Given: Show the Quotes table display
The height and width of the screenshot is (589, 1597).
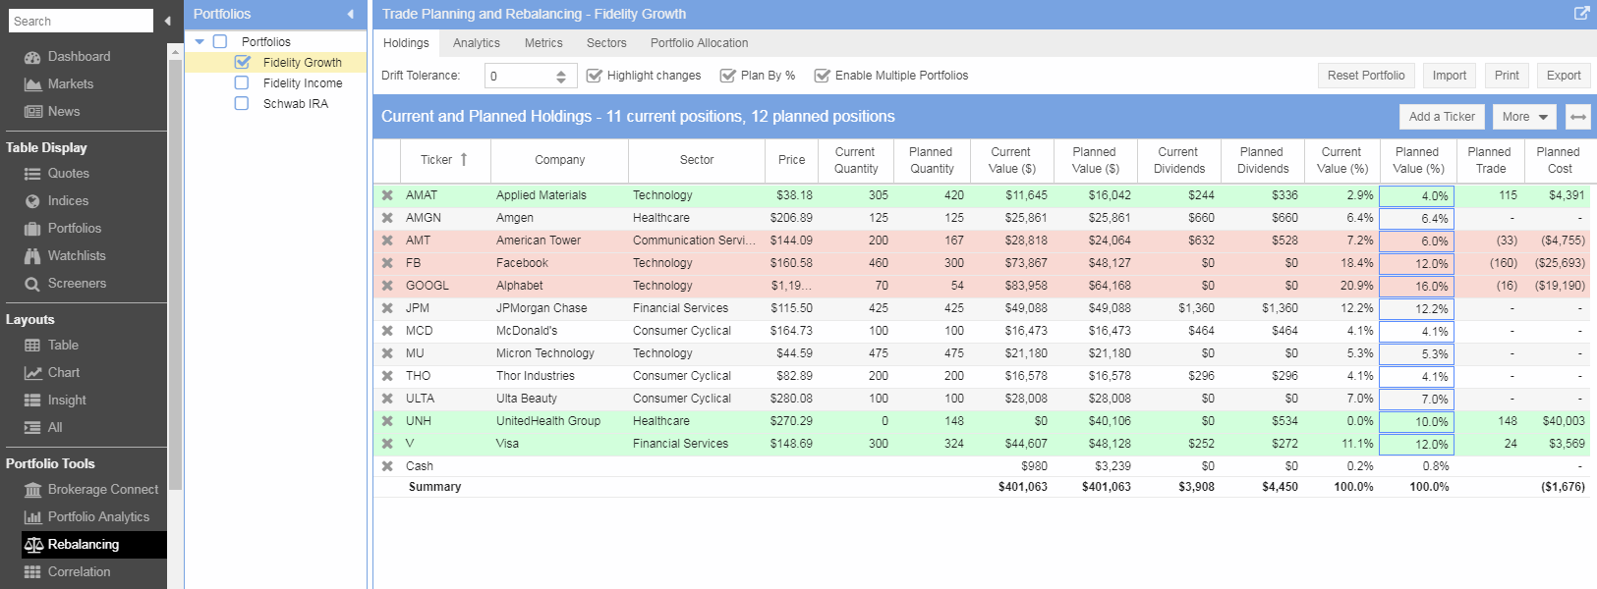Looking at the screenshot, I should [57, 174].
